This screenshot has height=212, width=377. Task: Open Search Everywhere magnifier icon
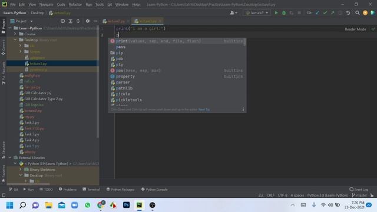click(x=358, y=13)
